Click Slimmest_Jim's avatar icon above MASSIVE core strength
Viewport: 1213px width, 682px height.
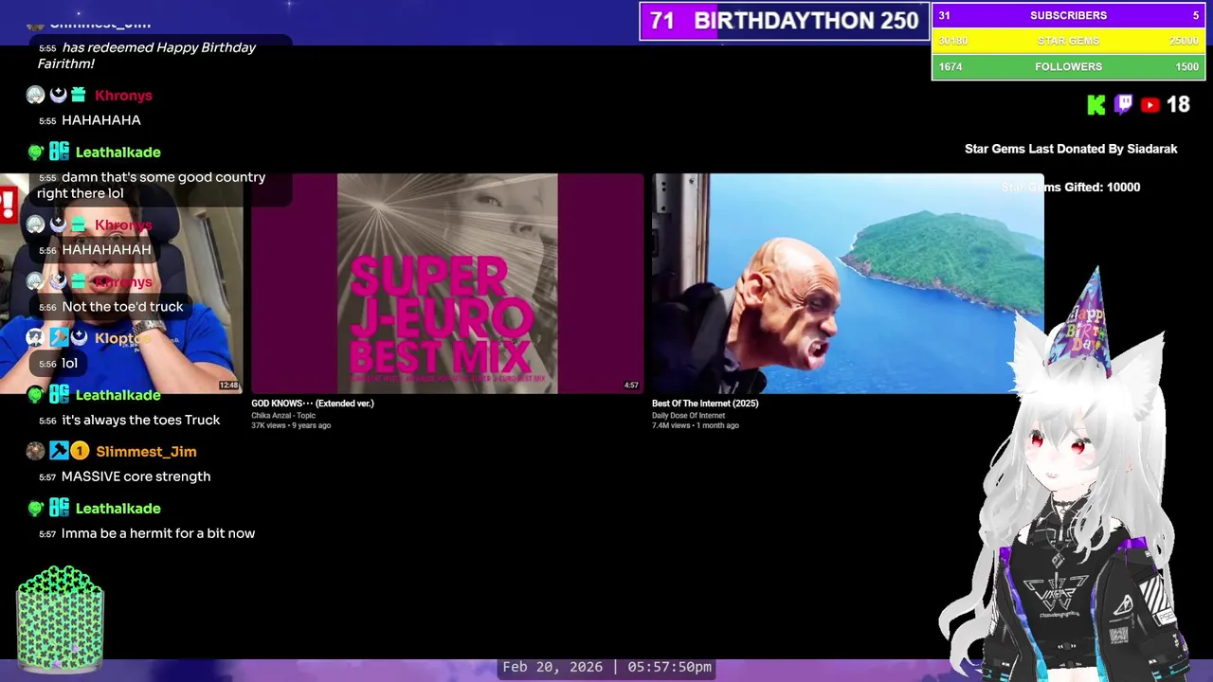[35, 452]
